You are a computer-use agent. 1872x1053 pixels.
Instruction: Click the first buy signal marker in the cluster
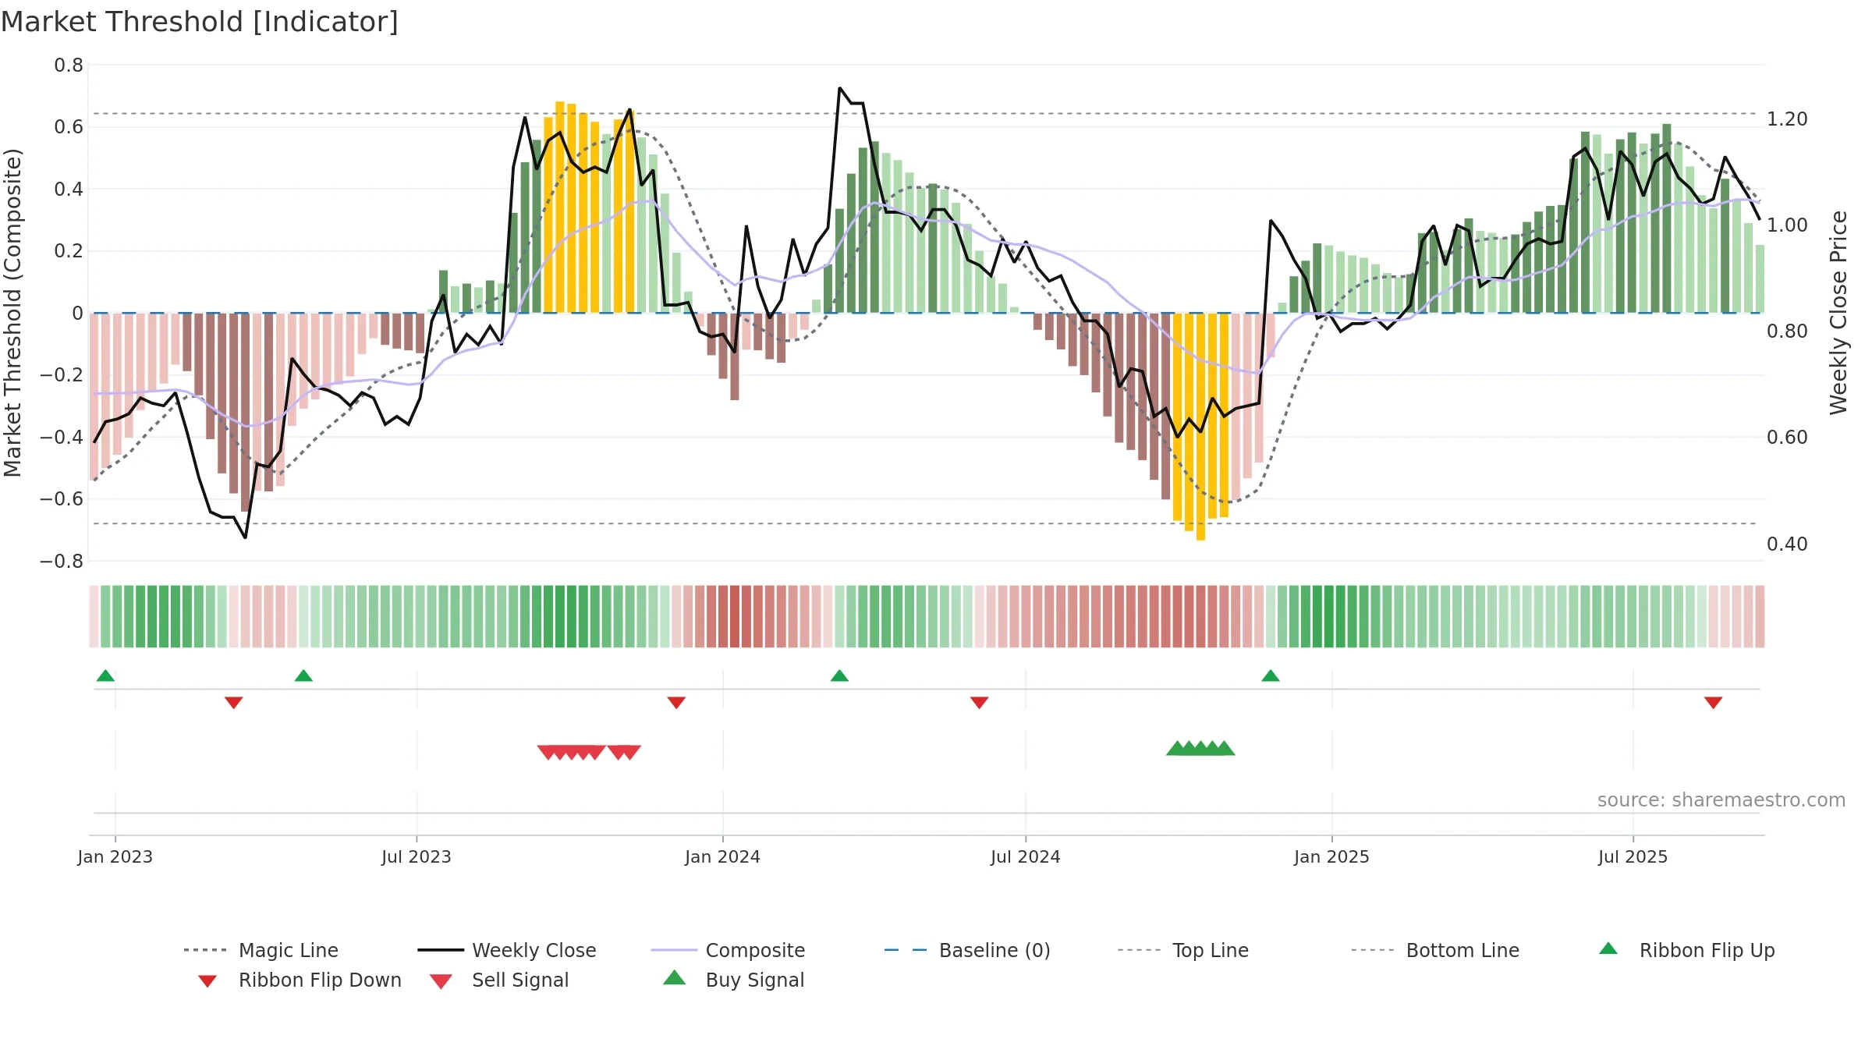click(1177, 748)
